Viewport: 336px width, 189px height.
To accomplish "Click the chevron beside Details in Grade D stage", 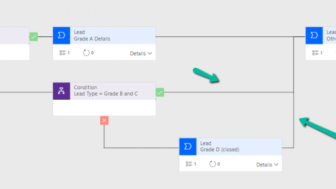I will [276, 164].
